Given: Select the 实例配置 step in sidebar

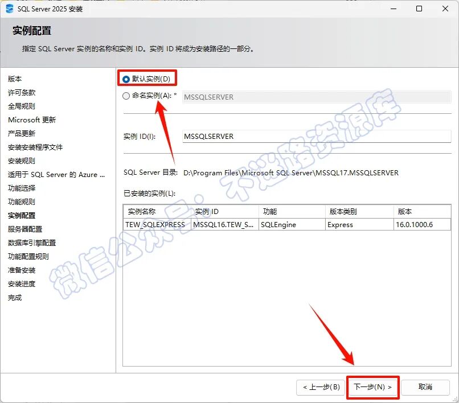Looking at the screenshot, I should [22, 215].
